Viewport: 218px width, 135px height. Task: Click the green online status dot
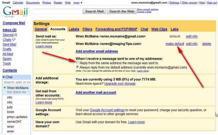tap(5, 88)
